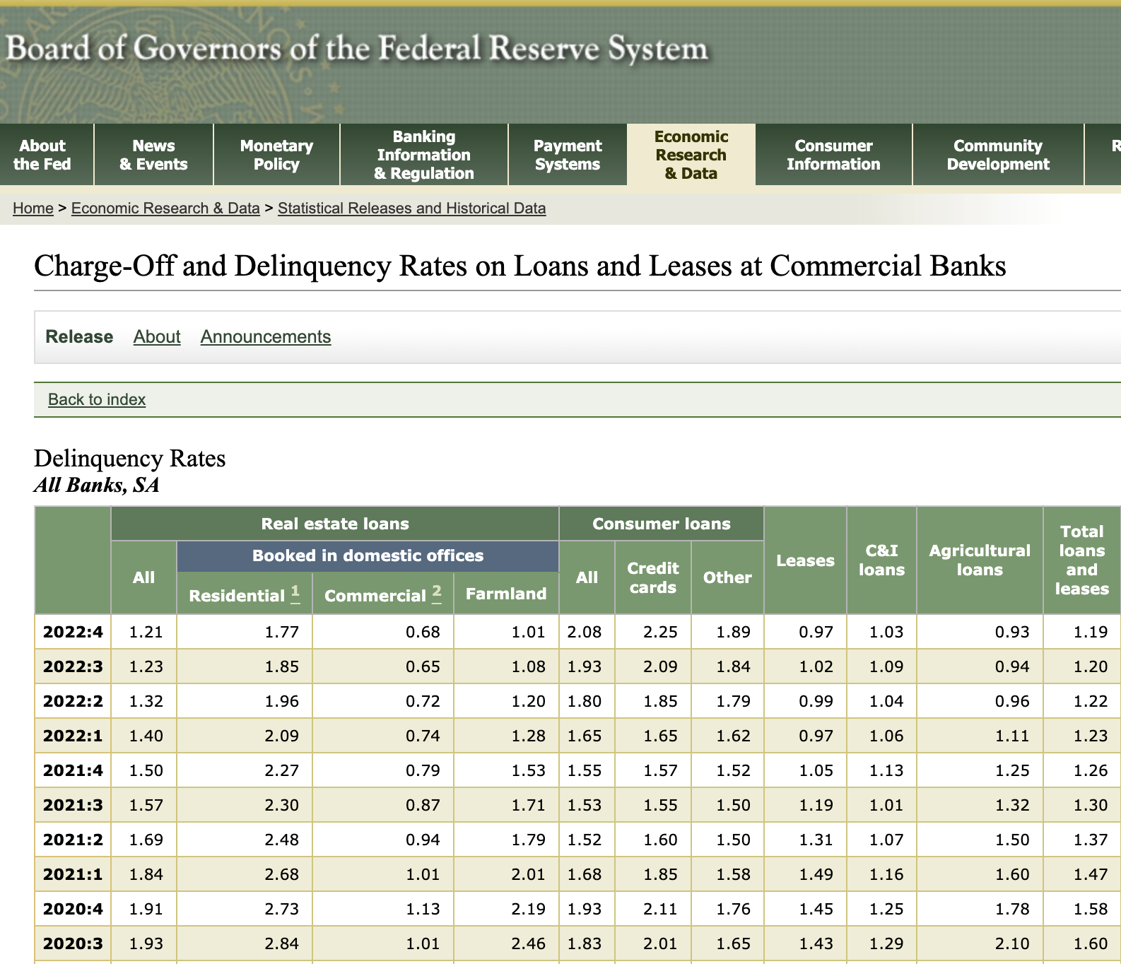Select the 2021:2 row label
1121x964 pixels.
[73, 840]
